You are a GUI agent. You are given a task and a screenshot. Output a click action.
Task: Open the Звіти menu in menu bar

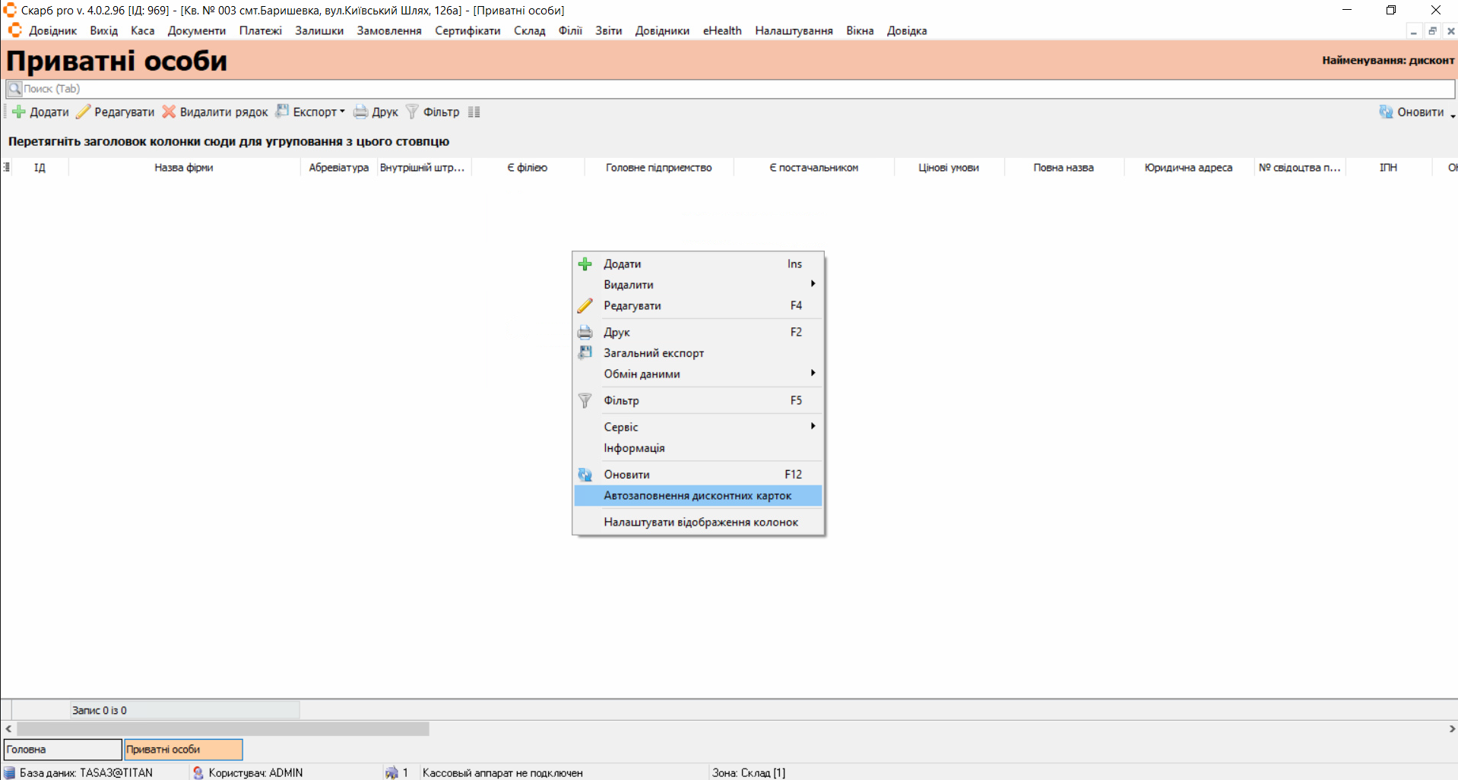pos(608,30)
